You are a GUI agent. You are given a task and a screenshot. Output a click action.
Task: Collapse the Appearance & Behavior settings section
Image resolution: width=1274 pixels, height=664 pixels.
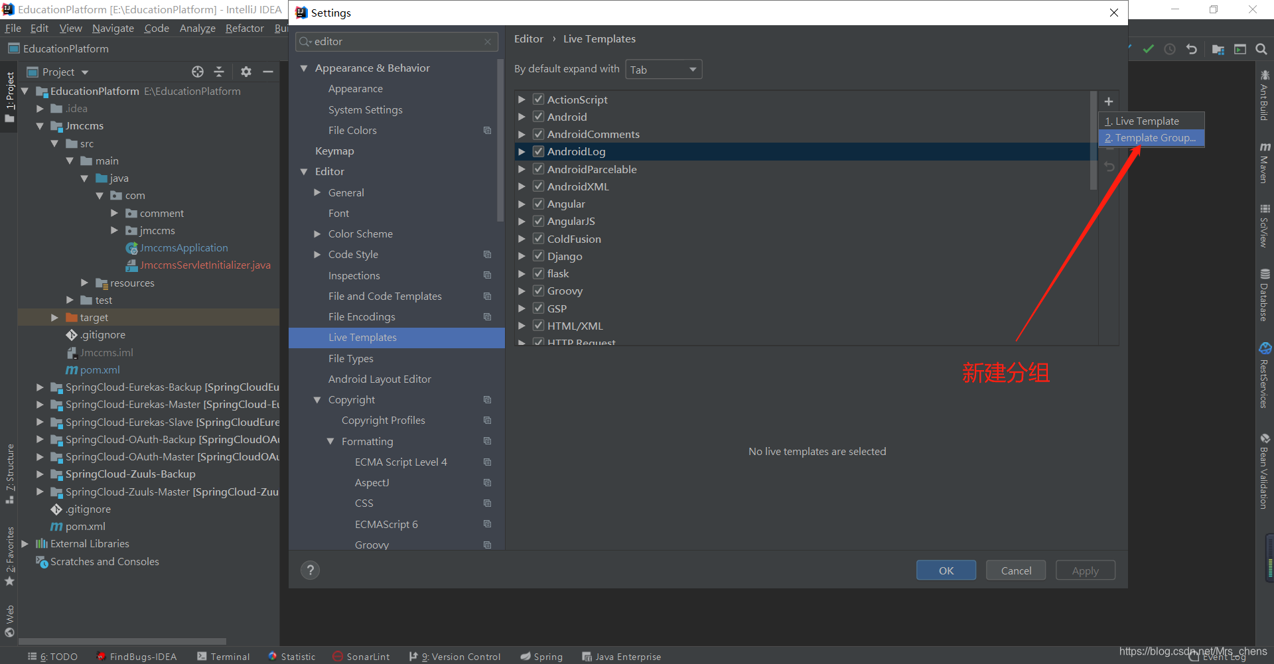(304, 68)
